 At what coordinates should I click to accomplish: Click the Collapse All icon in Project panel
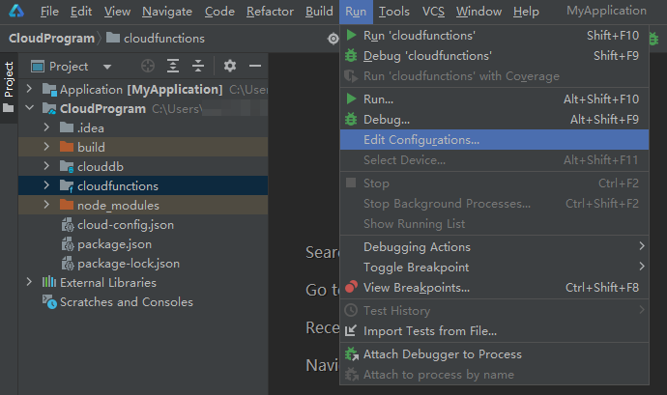[x=198, y=66]
